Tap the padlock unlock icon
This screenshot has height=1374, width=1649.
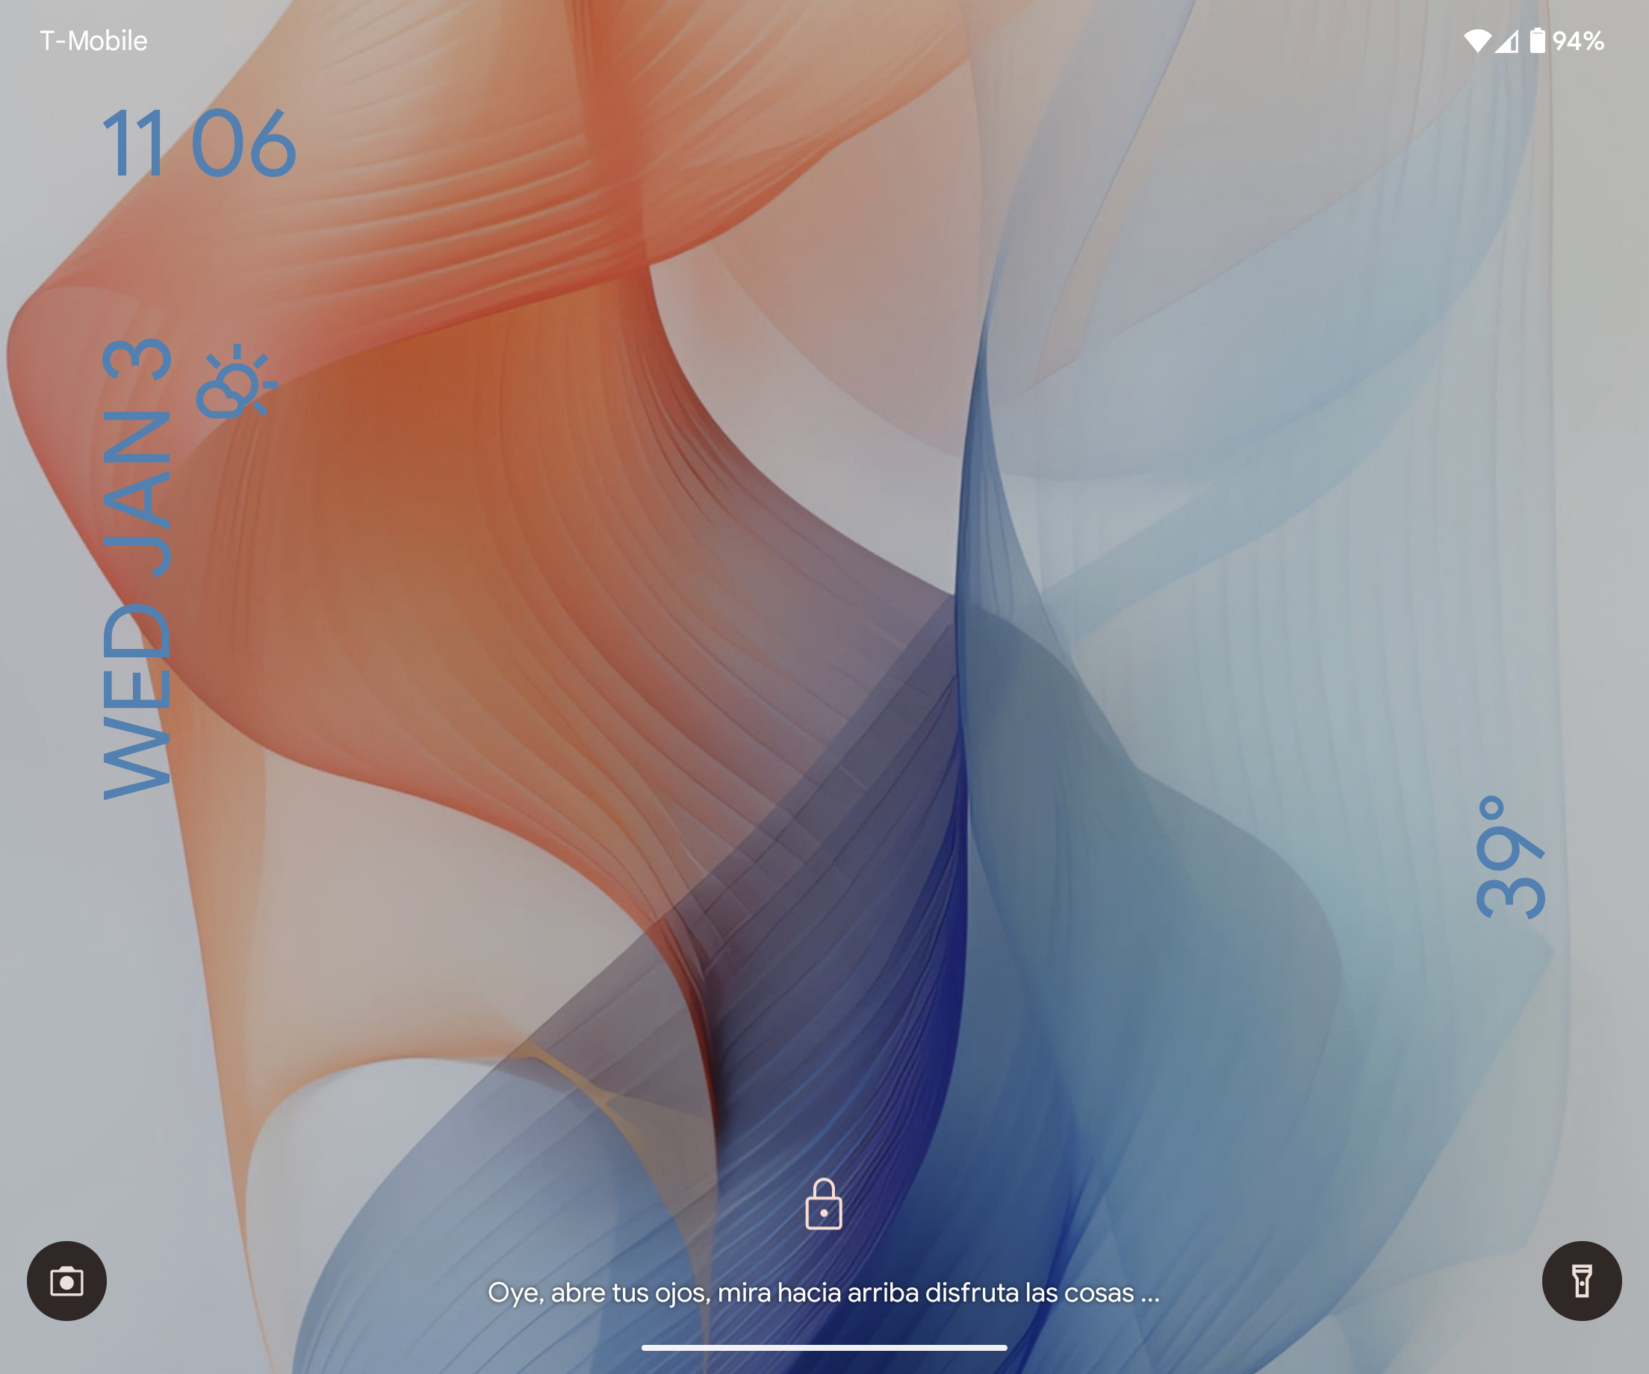click(x=824, y=1204)
